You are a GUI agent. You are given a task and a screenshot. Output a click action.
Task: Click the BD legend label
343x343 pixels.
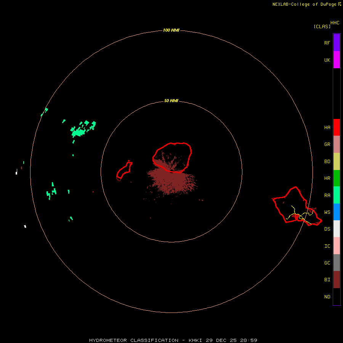click(327, 162)
